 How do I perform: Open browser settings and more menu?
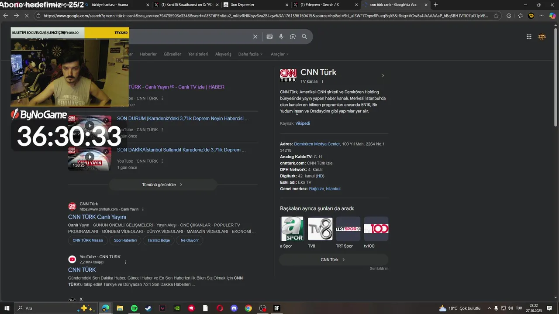pyautogui.click(x=542, y=16)
